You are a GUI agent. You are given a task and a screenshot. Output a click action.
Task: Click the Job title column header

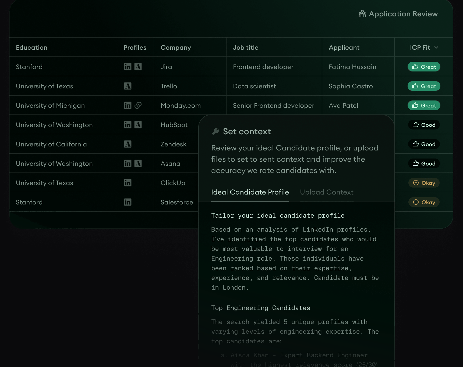[246, 47]
